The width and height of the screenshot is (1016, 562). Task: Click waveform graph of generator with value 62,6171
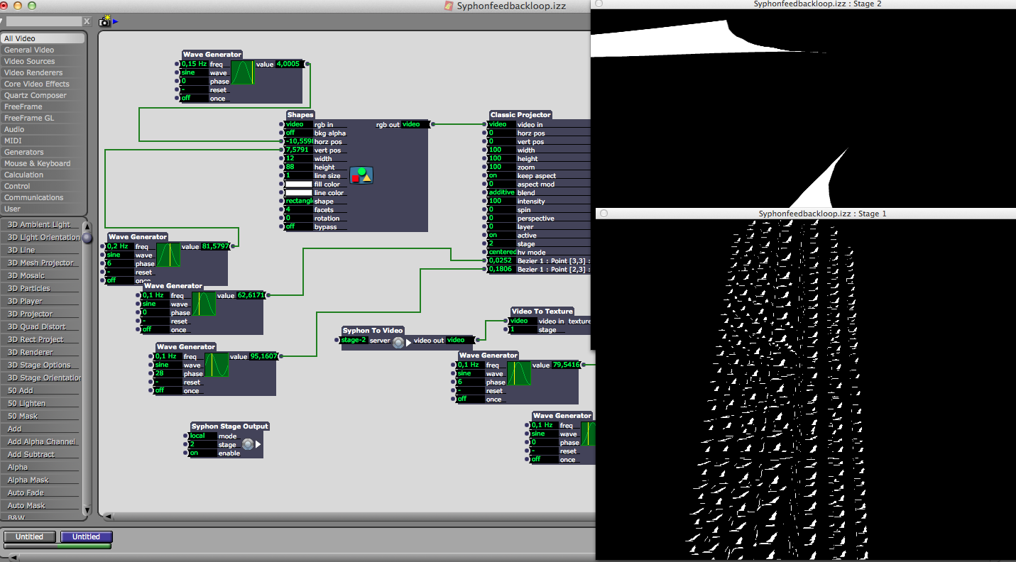204,304
